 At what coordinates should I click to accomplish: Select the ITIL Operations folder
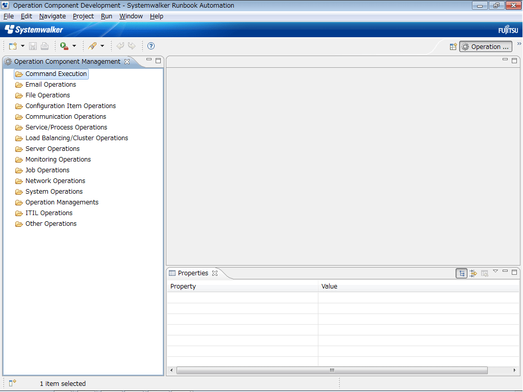tap(44, 213)
